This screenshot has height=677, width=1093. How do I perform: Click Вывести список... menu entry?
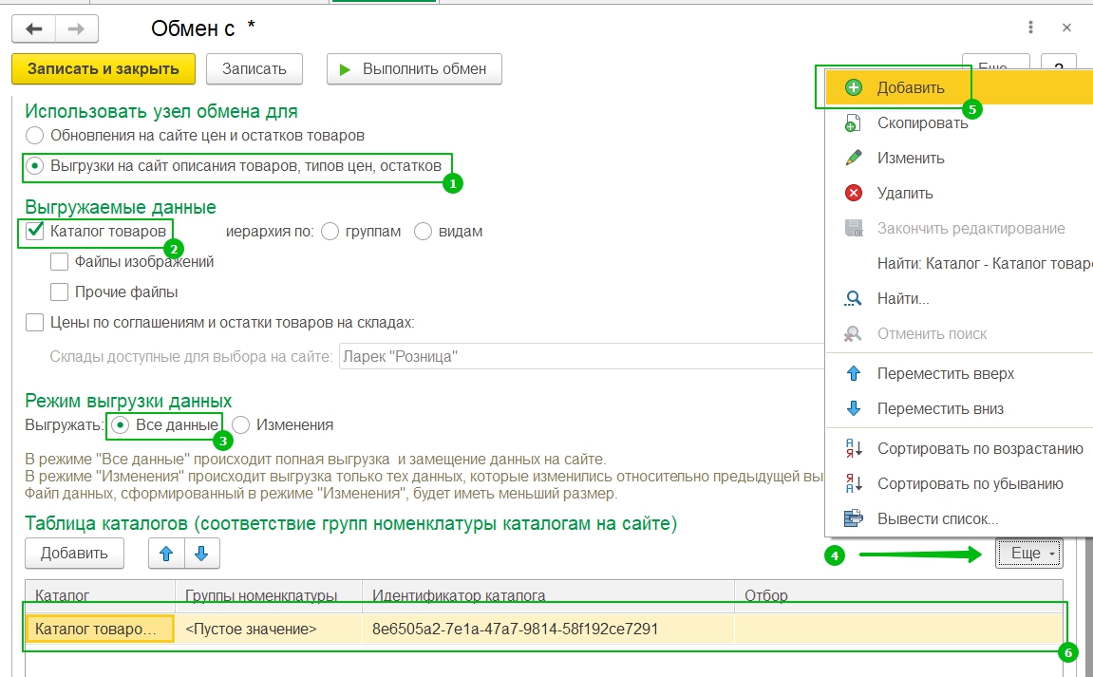pyautogui.click(x=937, y=519)
